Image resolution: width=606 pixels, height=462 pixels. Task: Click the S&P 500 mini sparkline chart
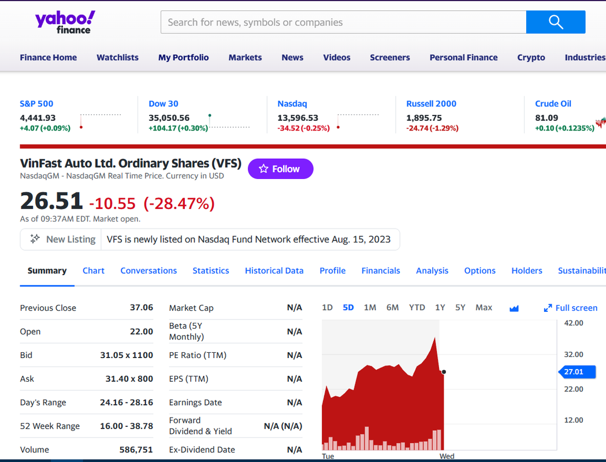101,121
